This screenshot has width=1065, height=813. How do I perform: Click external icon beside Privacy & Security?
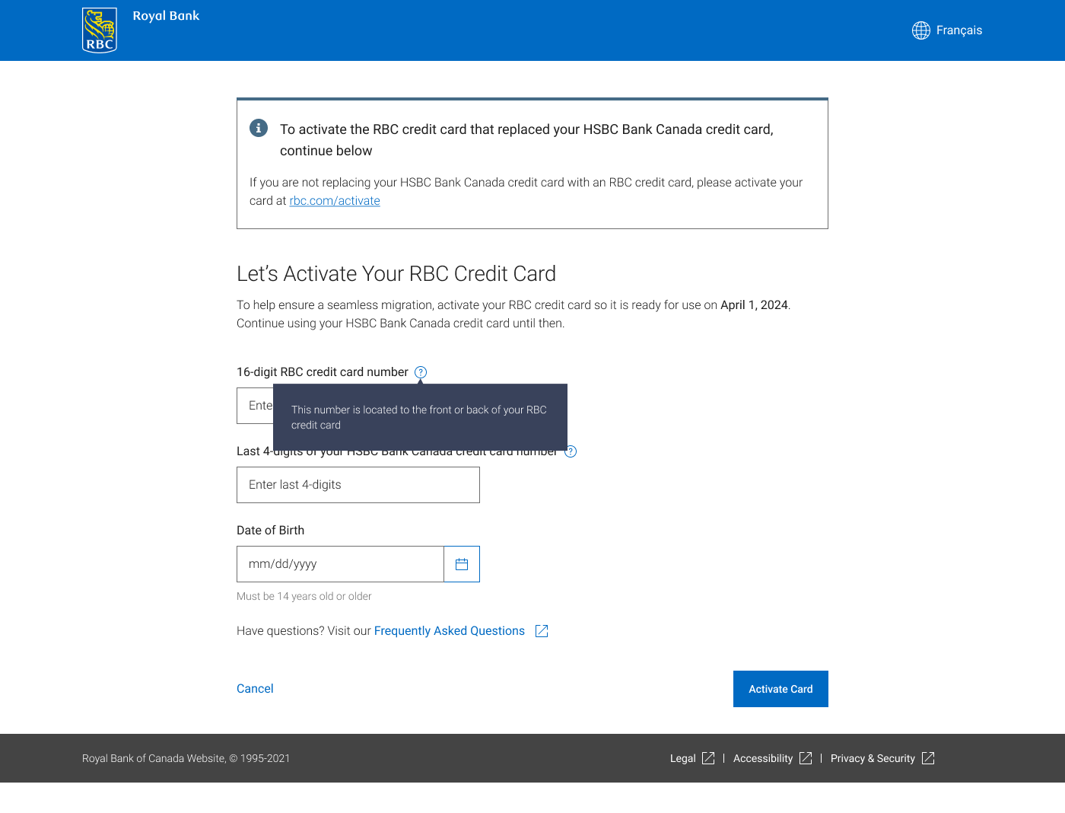pos(928,758)
